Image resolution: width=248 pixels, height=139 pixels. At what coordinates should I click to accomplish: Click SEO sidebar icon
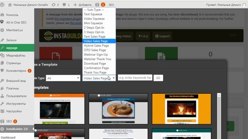coord(2,121)
